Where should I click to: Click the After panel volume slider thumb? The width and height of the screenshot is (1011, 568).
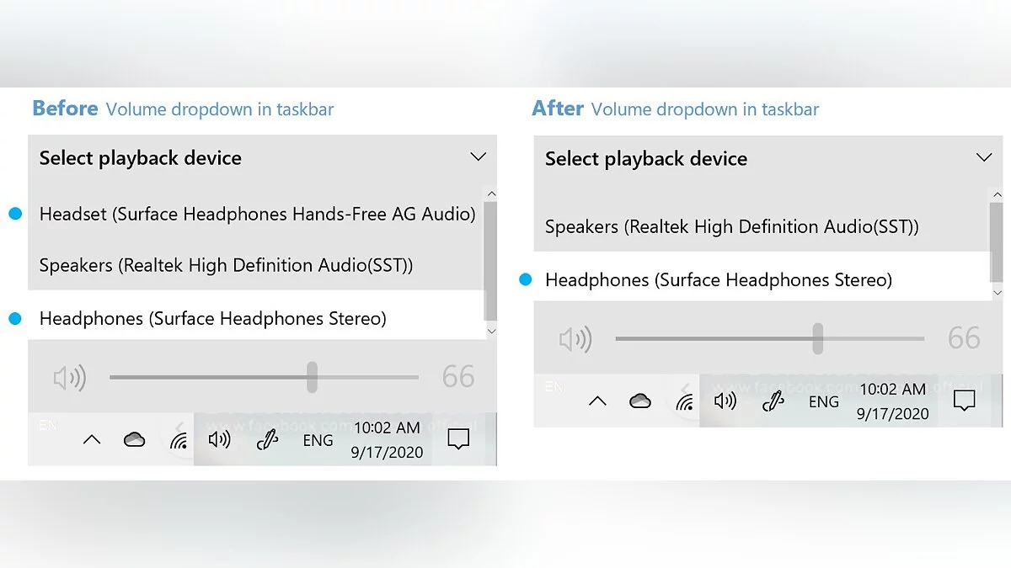tap(817, 338)
